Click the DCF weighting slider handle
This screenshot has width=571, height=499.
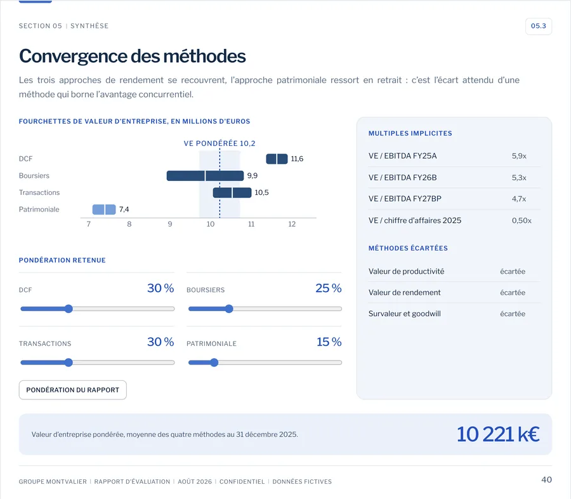(x=69, y=309)
